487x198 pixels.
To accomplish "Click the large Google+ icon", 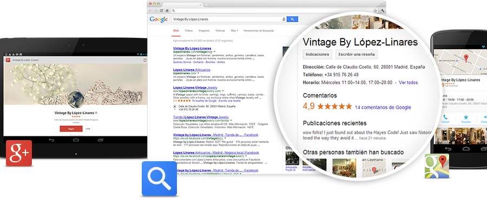I will tap(19, 153).
